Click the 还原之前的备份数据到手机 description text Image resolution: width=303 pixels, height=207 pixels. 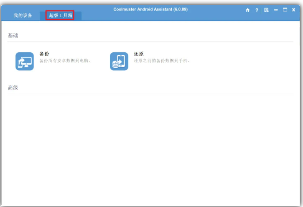162,61
